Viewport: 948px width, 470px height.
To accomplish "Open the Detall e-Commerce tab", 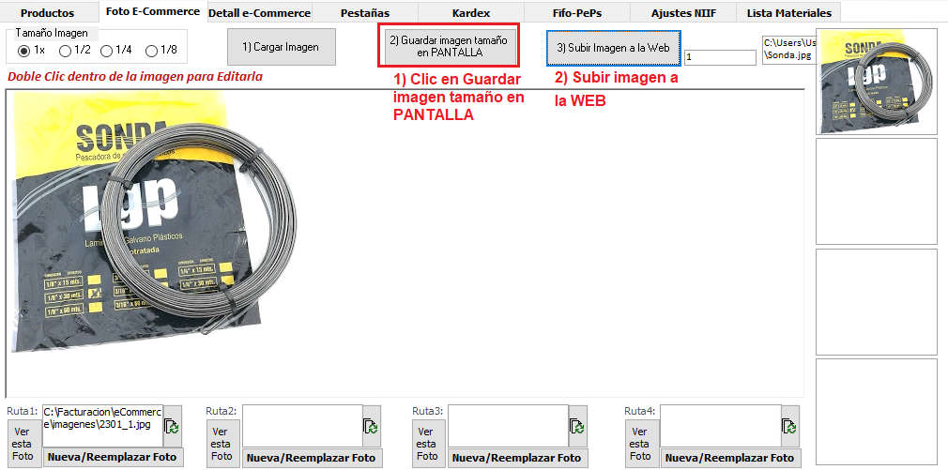I will click(259, 13).
